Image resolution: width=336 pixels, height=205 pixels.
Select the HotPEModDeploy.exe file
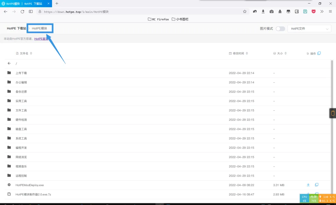point(29,185)
